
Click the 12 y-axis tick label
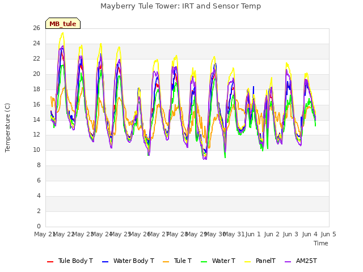36,135
